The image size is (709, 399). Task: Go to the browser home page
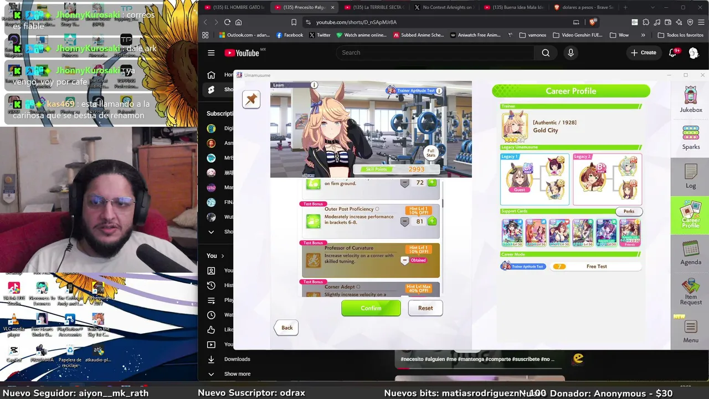pos(239,22)
